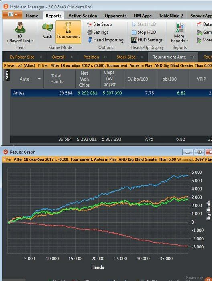Sort by Chips (EV Adjust column
212x281 pixels.
[x=109, y=79]
